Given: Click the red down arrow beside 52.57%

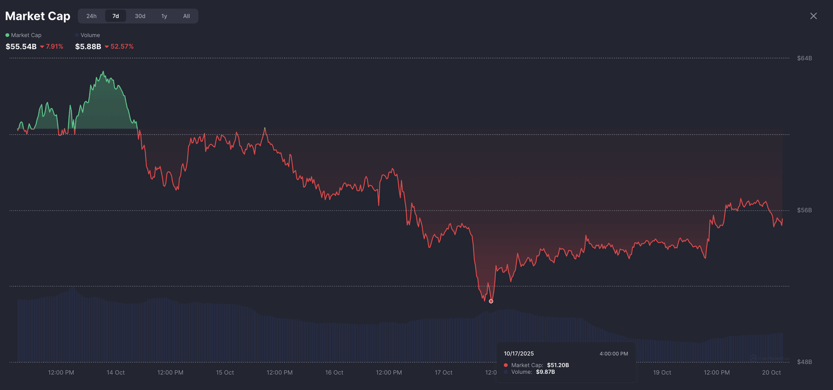Looking at the screenshot, I should (x=106, y=47).
